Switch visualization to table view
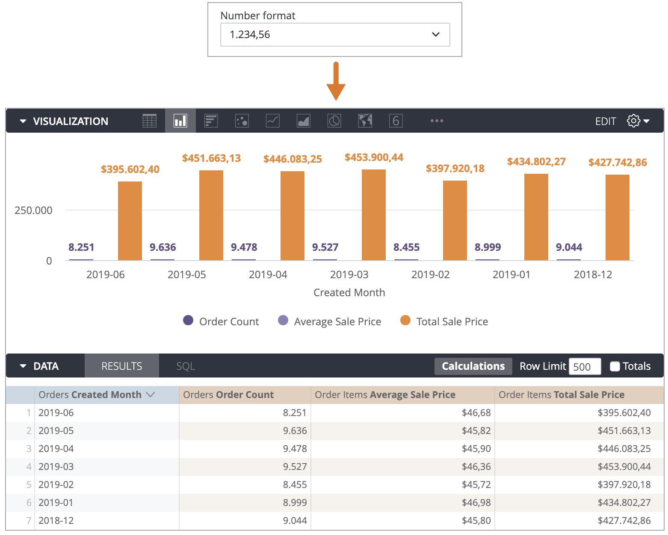 [149, 121]
